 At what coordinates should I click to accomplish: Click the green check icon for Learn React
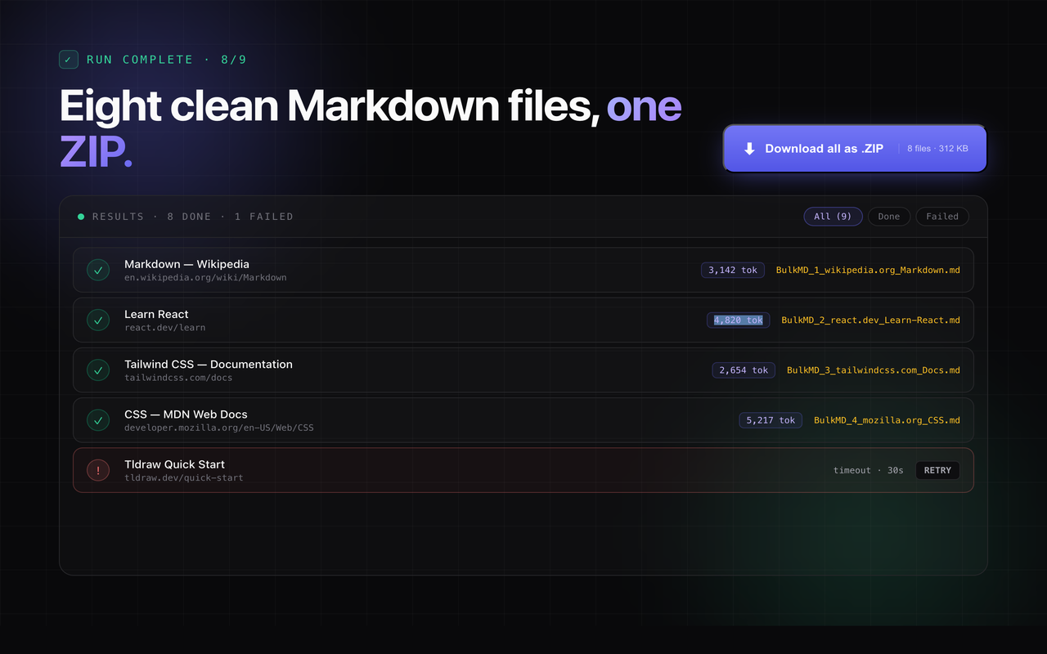[98, 320]
